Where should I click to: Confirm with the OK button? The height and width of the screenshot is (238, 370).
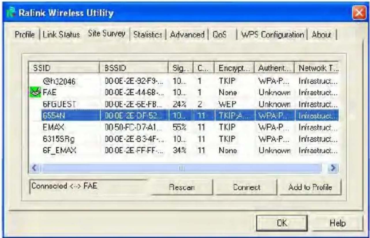(x=282, y=224)
